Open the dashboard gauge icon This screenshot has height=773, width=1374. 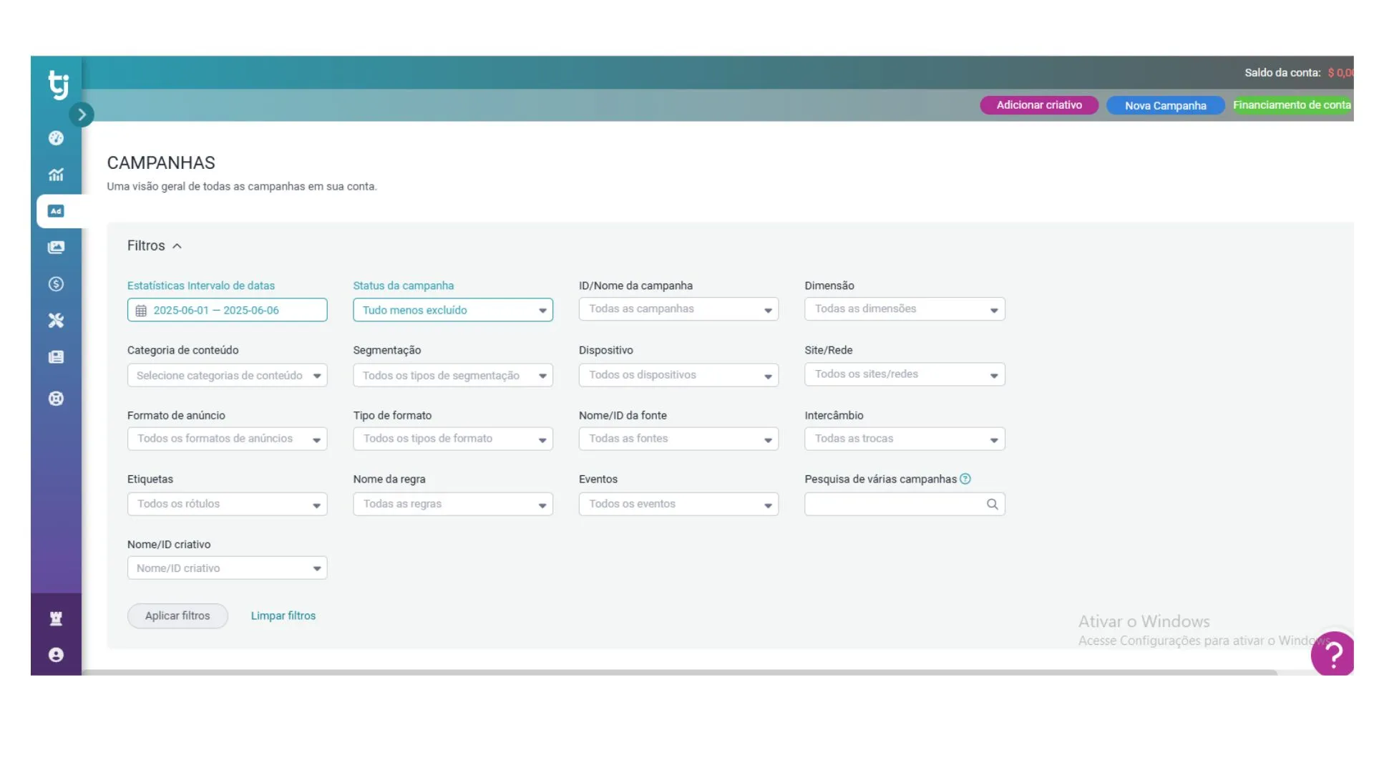point(56,138)
